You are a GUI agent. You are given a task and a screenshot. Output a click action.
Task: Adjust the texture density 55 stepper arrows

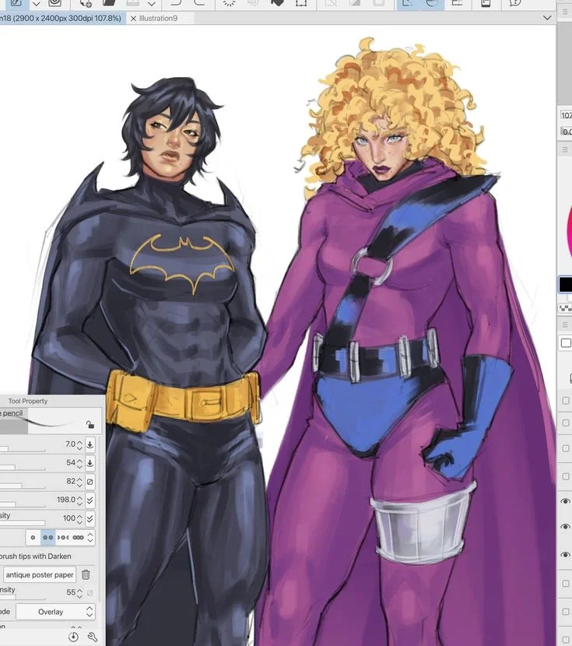coord(79,593)
